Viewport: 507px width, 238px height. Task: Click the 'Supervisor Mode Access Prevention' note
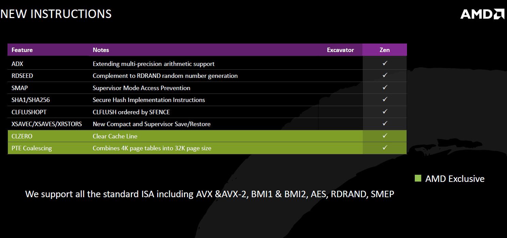141,88
